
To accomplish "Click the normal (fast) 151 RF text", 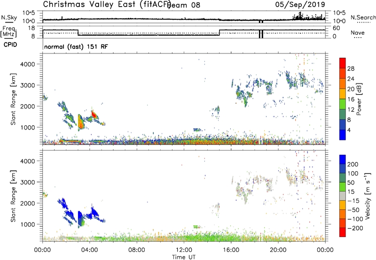I will 76,46.
